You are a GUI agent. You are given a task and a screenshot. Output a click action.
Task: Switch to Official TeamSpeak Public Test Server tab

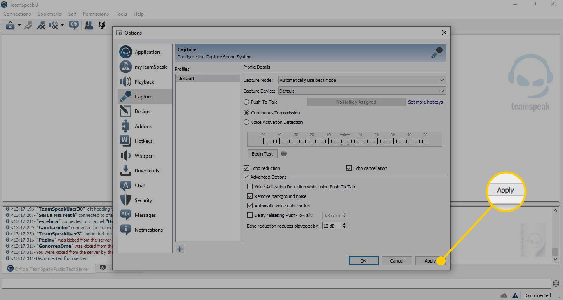tap(49, 269)
